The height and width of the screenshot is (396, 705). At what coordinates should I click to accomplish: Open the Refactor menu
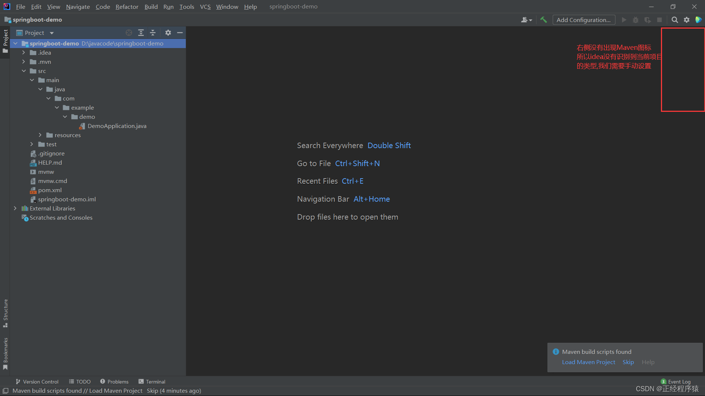point(127,7)
